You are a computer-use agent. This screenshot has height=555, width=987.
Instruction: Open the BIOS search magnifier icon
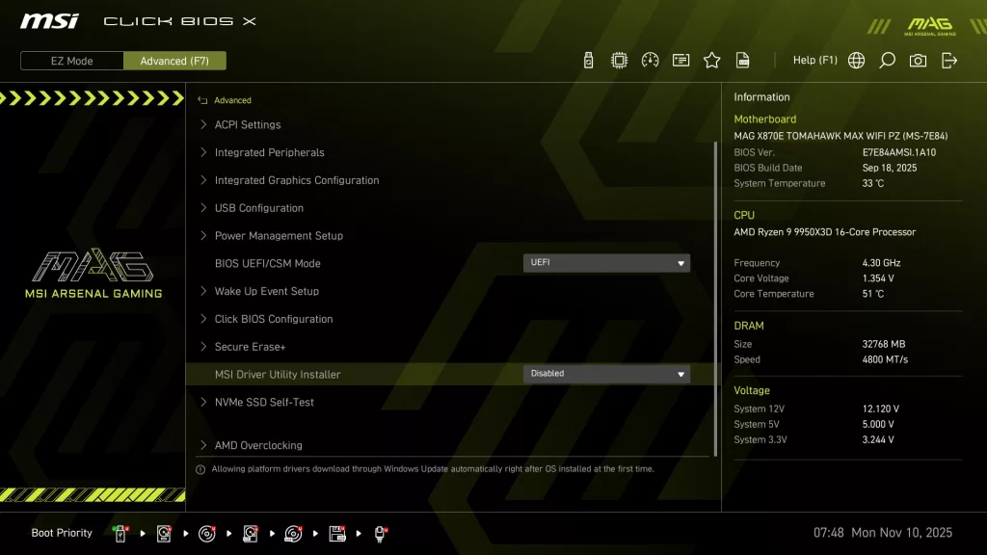coord(887,60)
